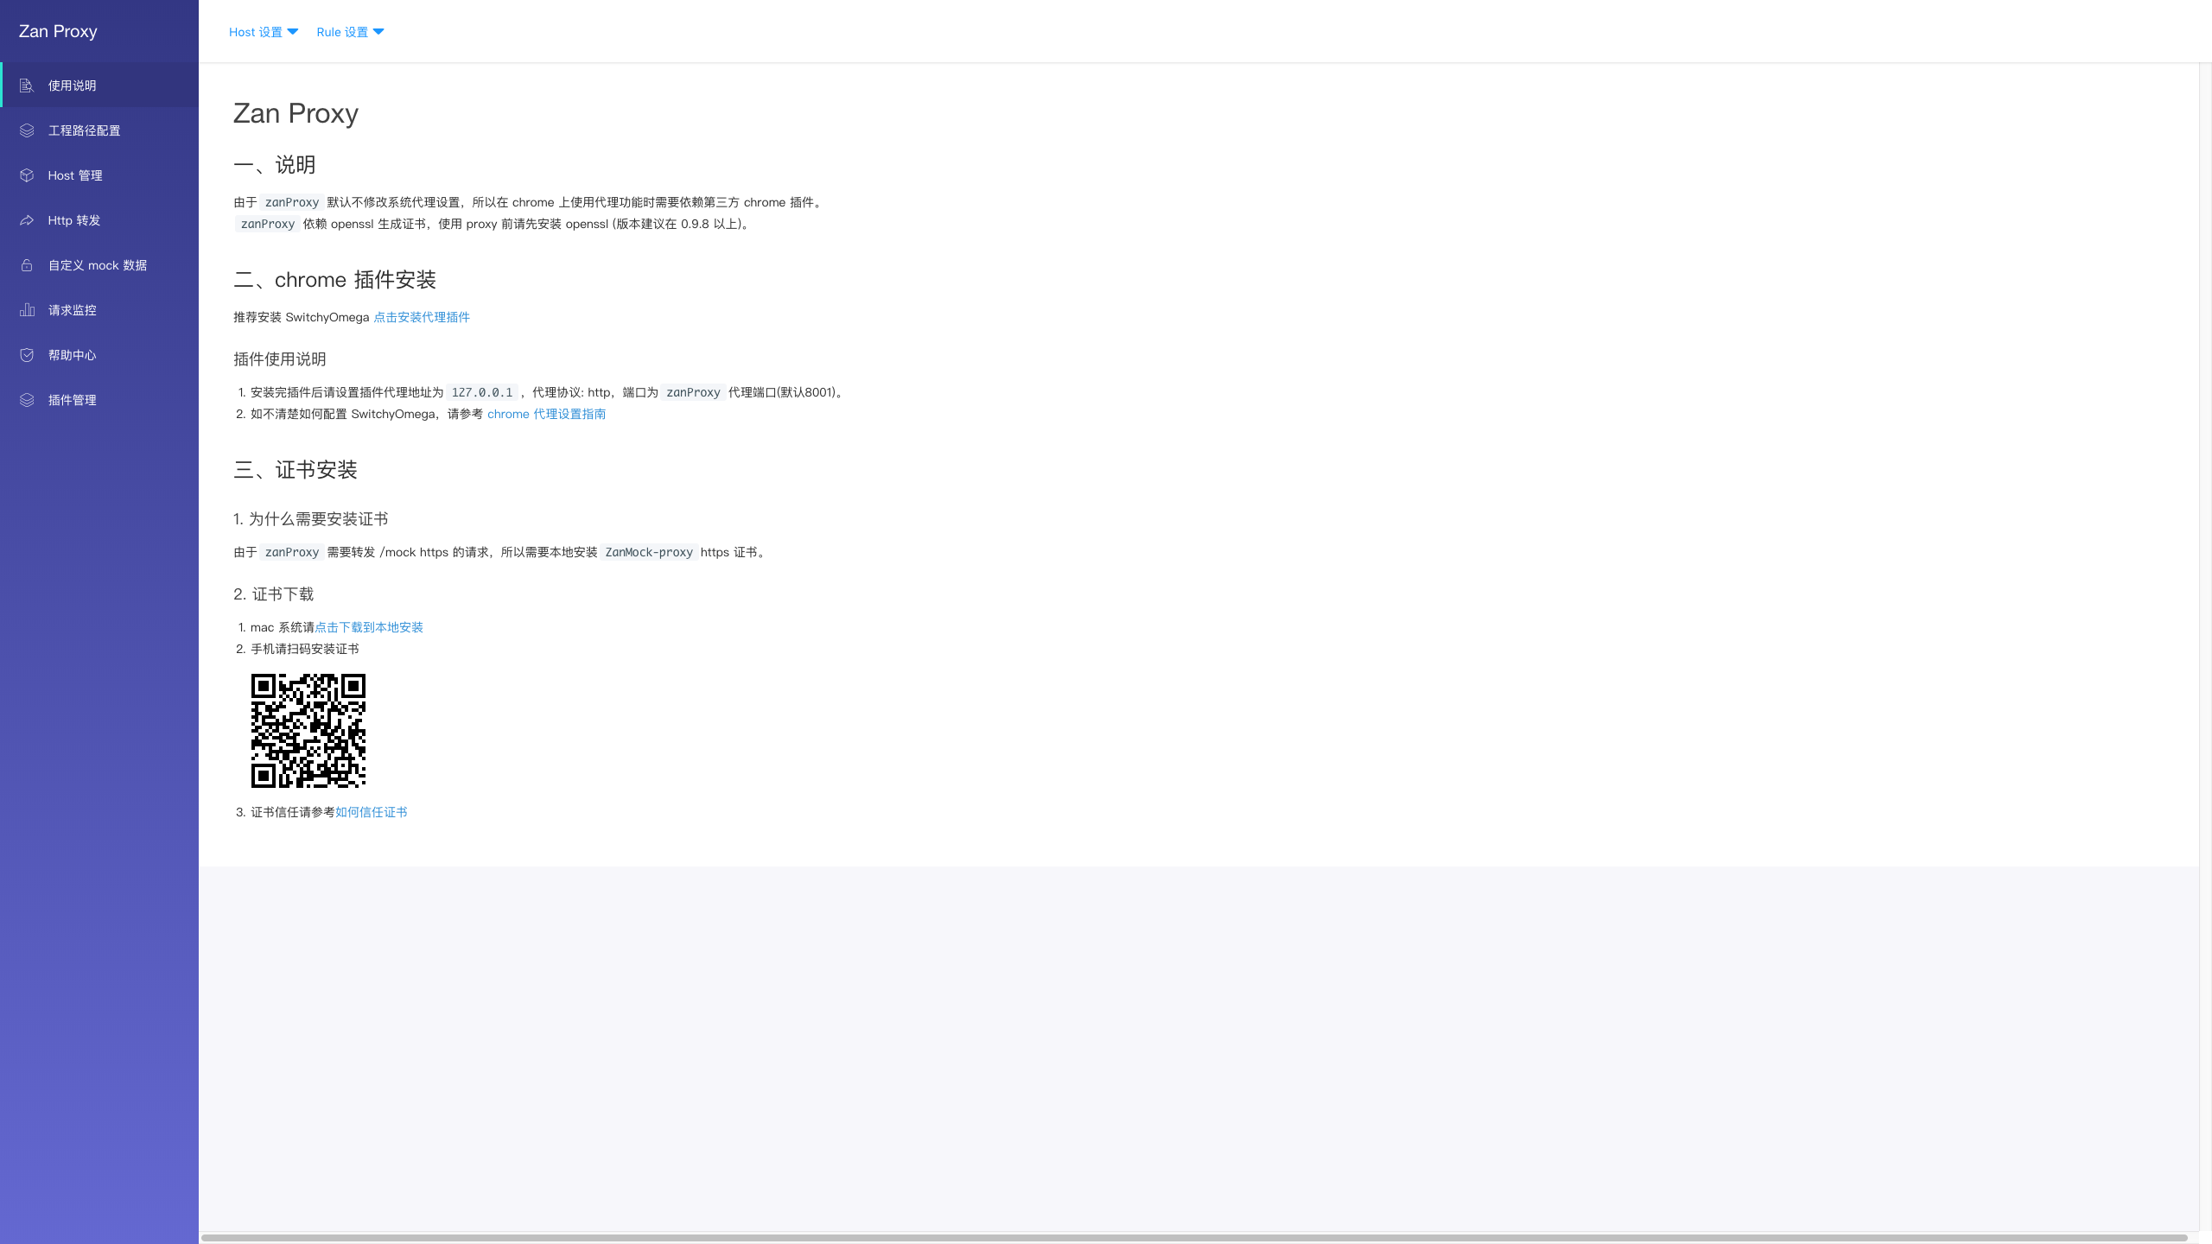This screenshot has height=1244, width=2212.
Task: Switch to 请求监控 page
Action: point(99,310)
